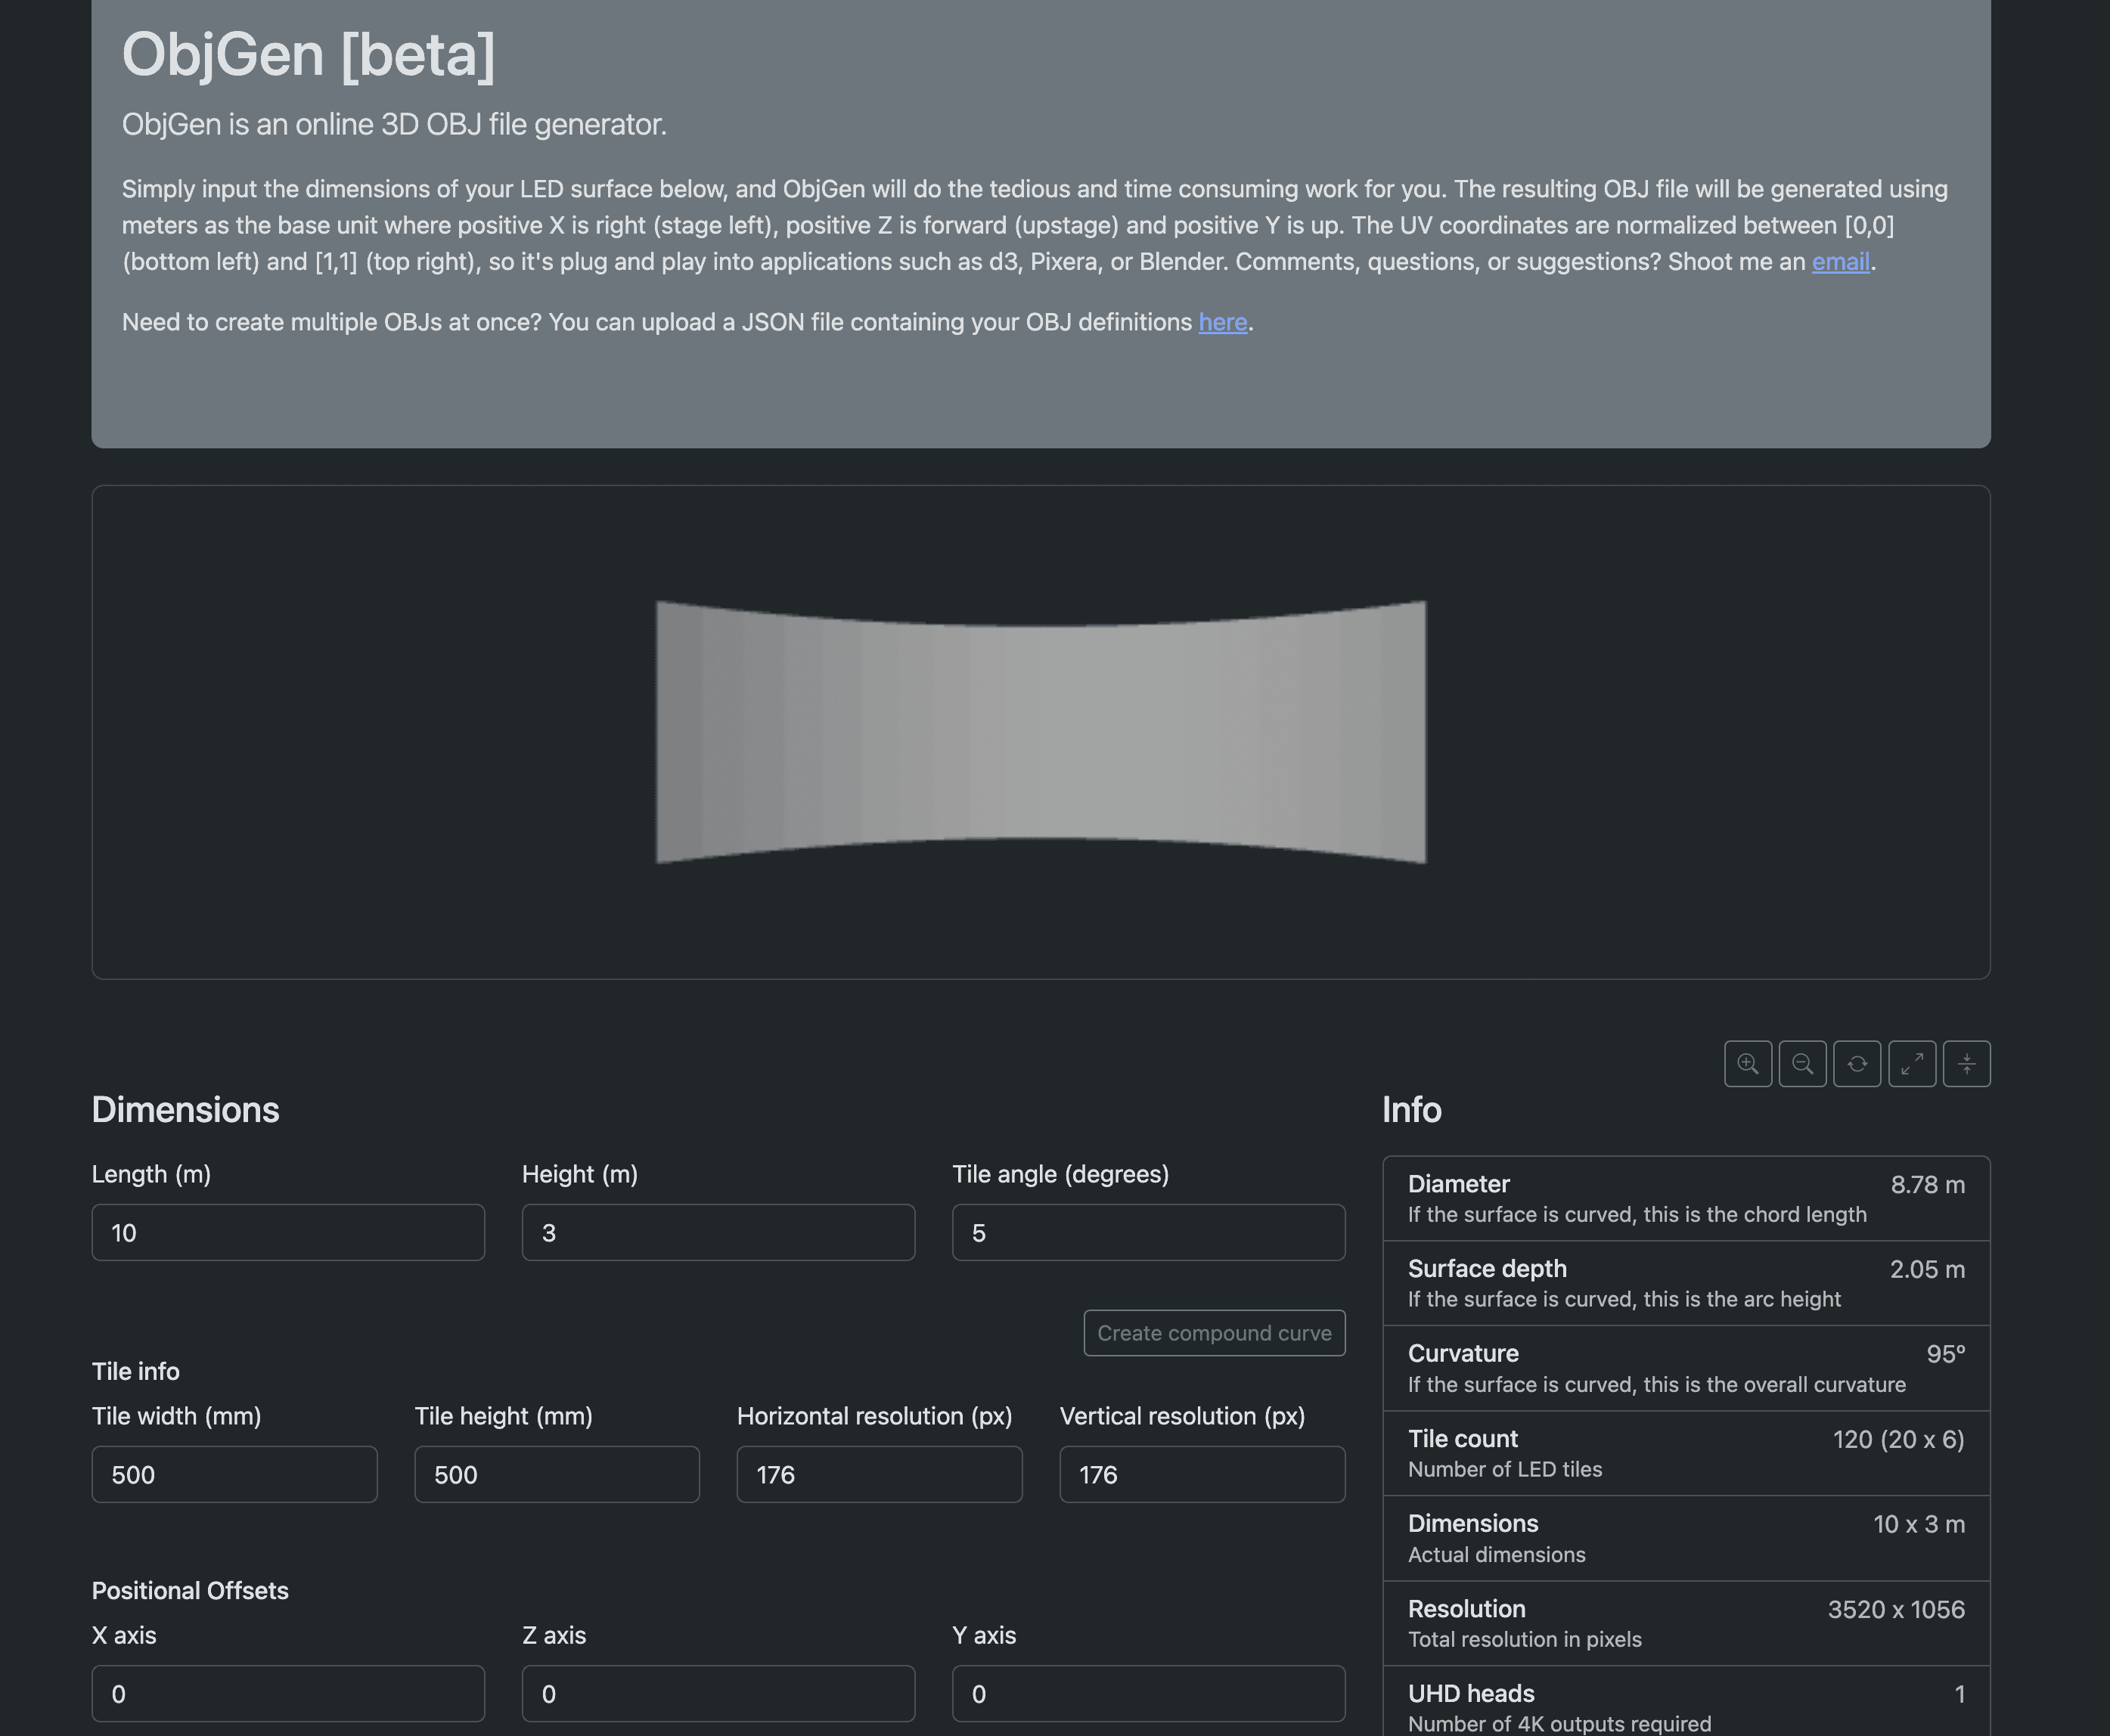Click the Length (m) input field
This screenshot has height=1736, width=2110.
(x=288, y=1233)
